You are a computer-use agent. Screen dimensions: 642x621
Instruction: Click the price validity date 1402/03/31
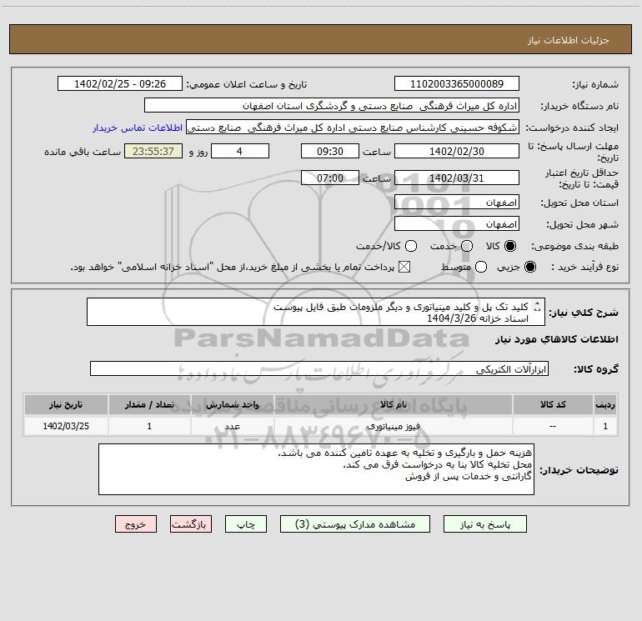pyautogui.click(x=457, y=178)
